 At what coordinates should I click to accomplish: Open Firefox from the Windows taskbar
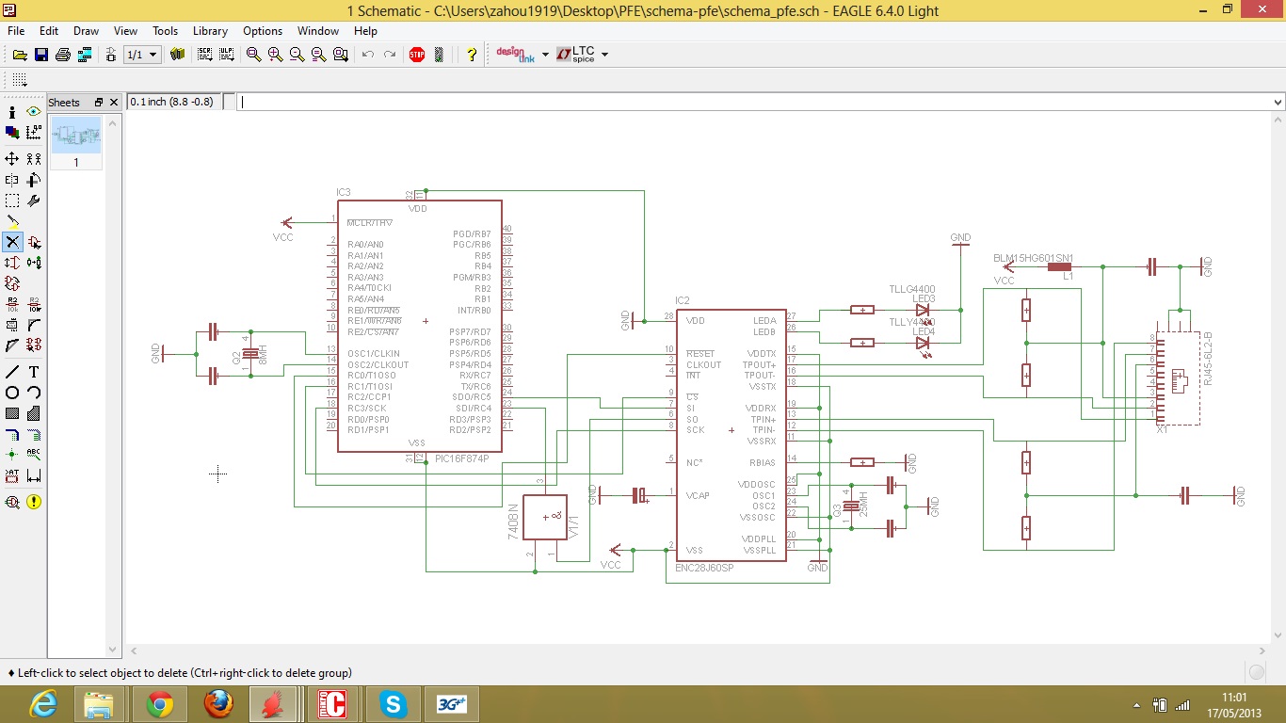click(218, 703)
